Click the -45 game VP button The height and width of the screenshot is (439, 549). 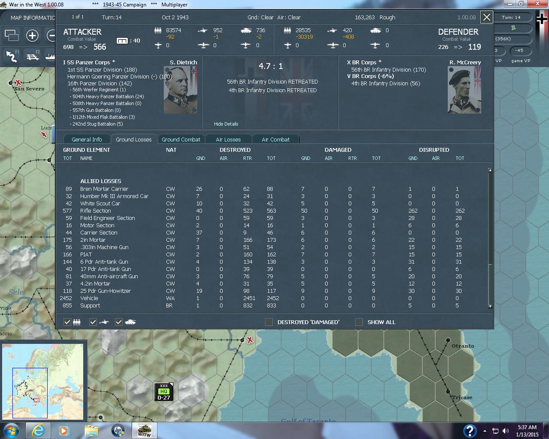click(x=519, y=51)
